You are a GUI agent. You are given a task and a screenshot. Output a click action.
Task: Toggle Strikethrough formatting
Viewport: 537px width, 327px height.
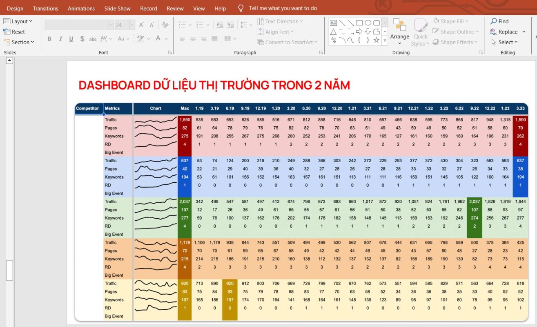(93, 39)
